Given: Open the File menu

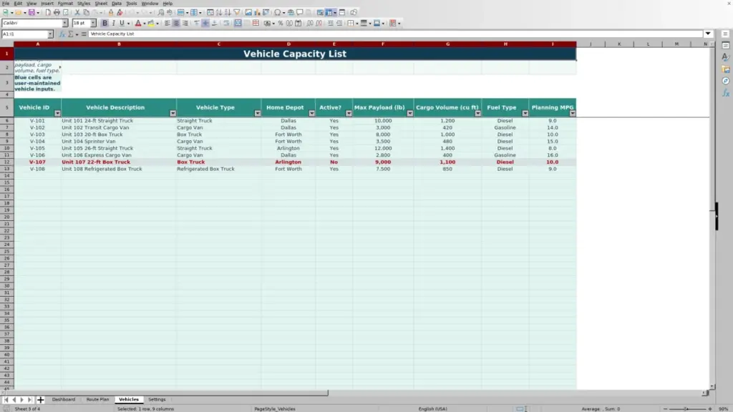Looking at the screenshot, I should [6, 4].
